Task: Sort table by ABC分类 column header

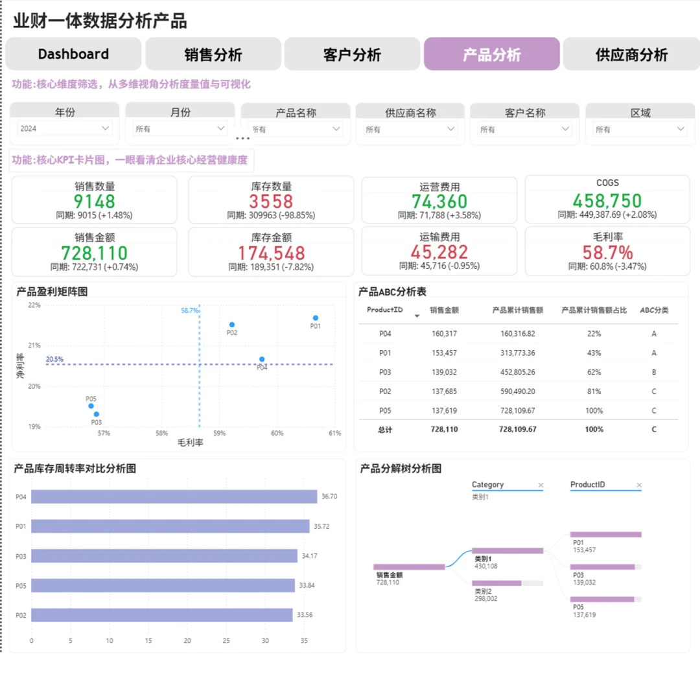Action: point(654,310)
